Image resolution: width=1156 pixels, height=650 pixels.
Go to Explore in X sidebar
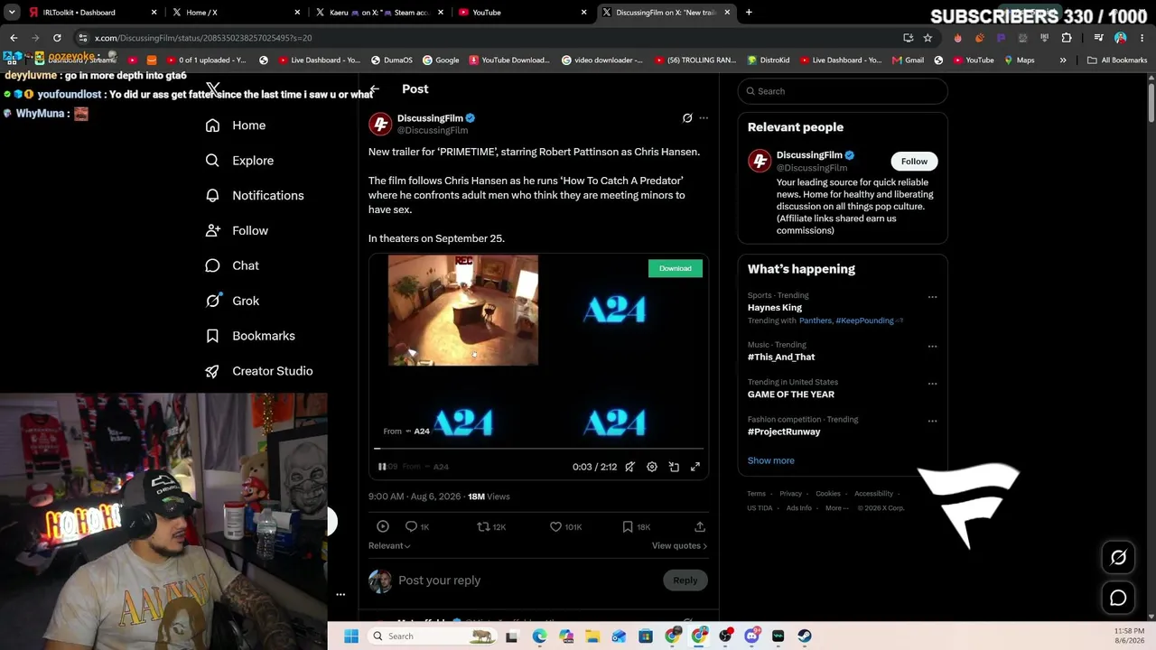[x=239, y=161]
